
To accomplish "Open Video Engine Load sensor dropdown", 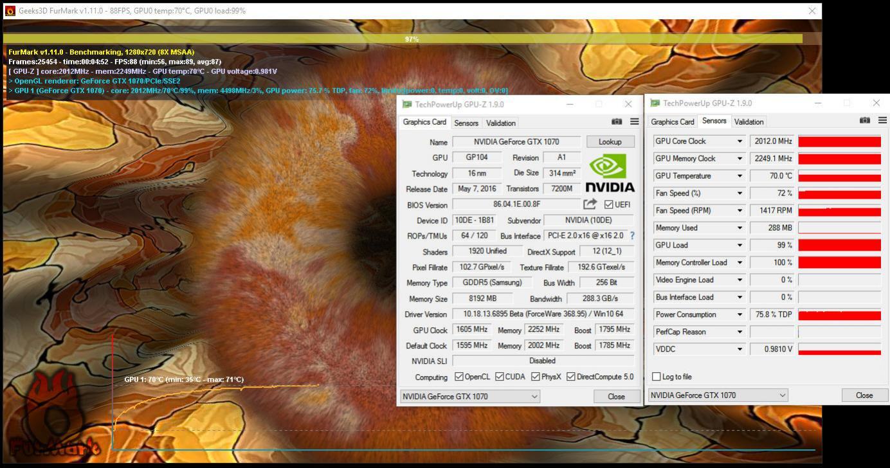I will point(740,280).
